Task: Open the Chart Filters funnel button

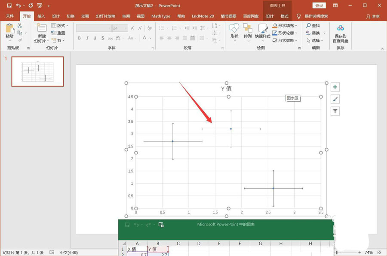Action: (335, 111)
